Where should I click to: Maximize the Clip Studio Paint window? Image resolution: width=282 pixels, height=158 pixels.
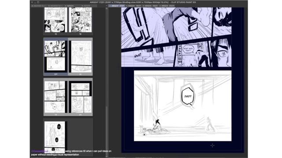pos(38,2)
